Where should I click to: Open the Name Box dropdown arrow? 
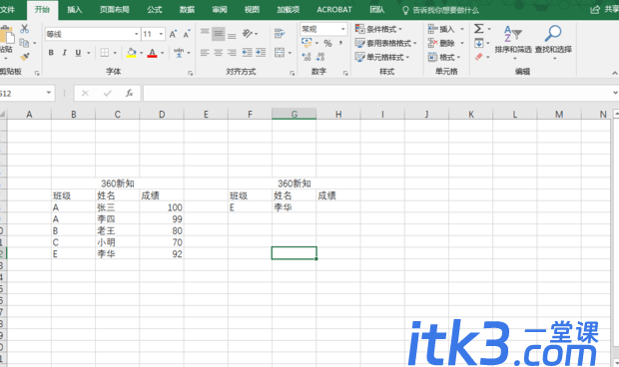pos(49,93)
